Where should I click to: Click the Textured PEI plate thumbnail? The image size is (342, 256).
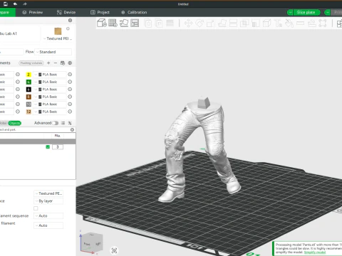pos(58,31)
